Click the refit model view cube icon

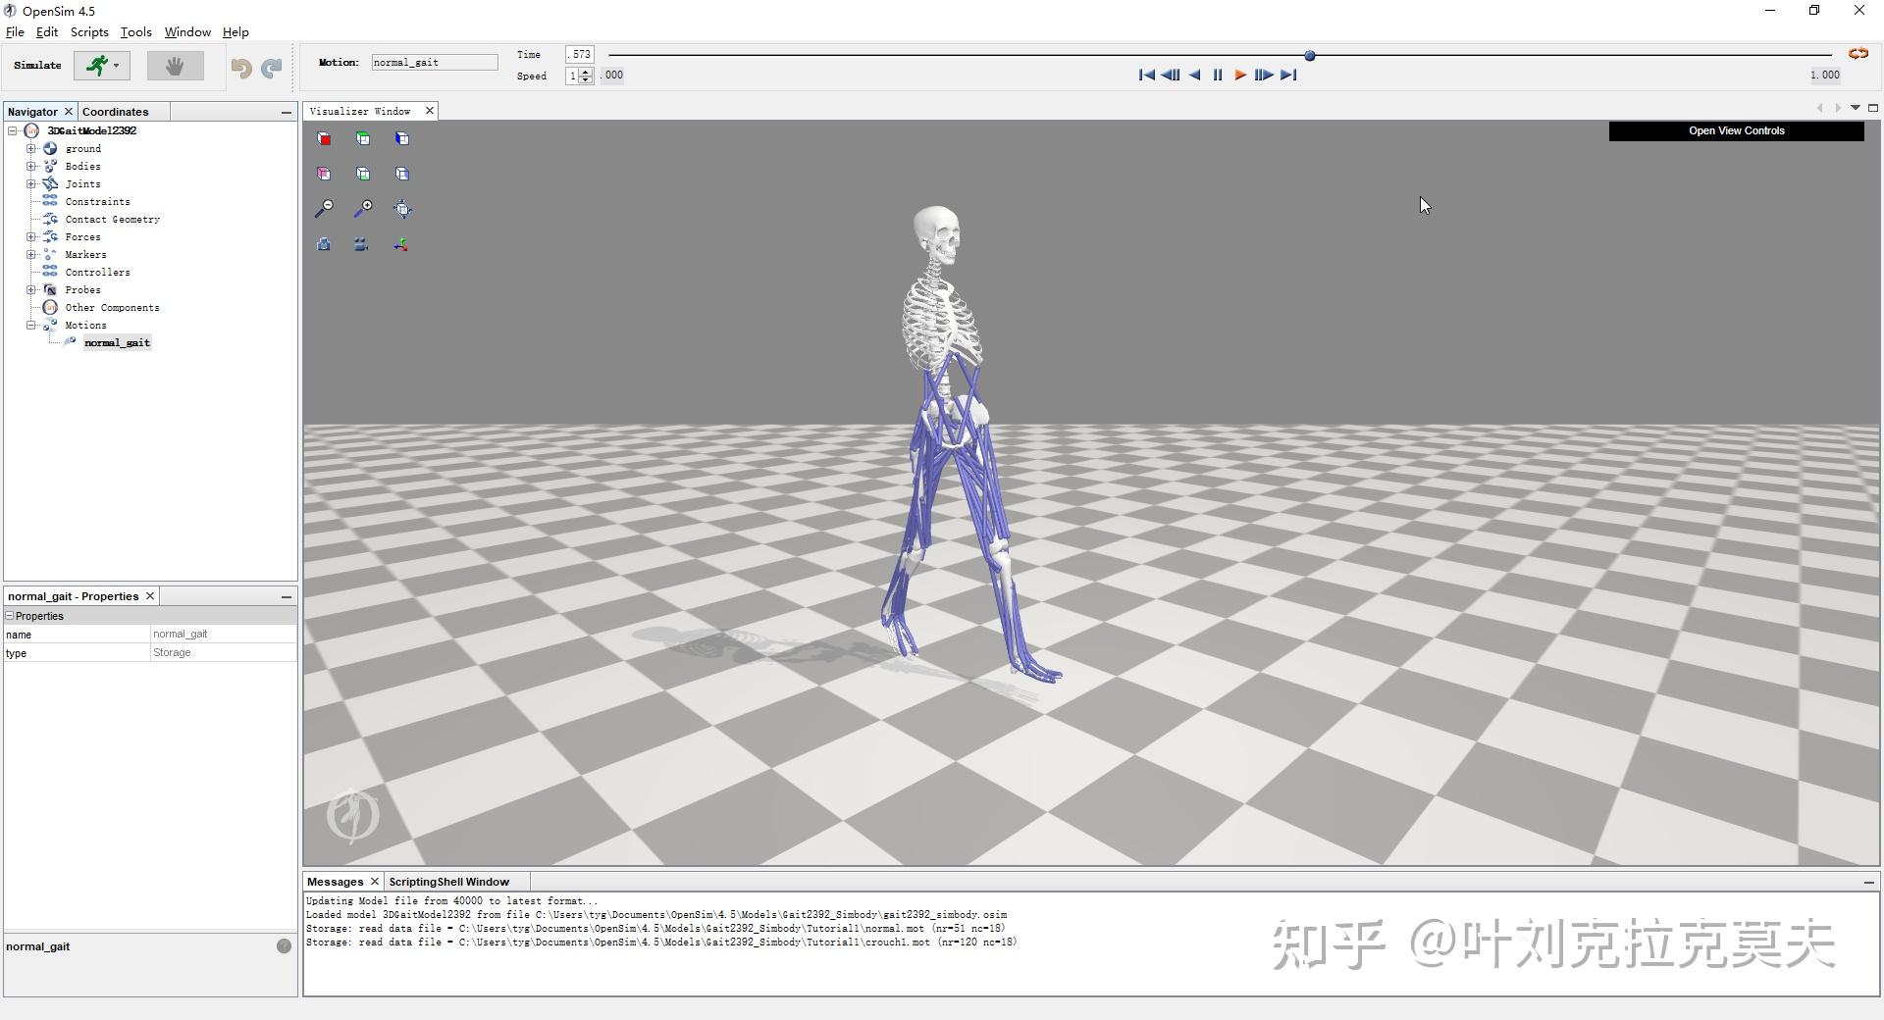tap(402, 208)
